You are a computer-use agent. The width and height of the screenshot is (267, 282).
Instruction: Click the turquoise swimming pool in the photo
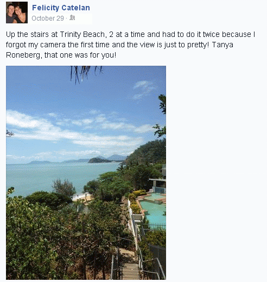154,211
